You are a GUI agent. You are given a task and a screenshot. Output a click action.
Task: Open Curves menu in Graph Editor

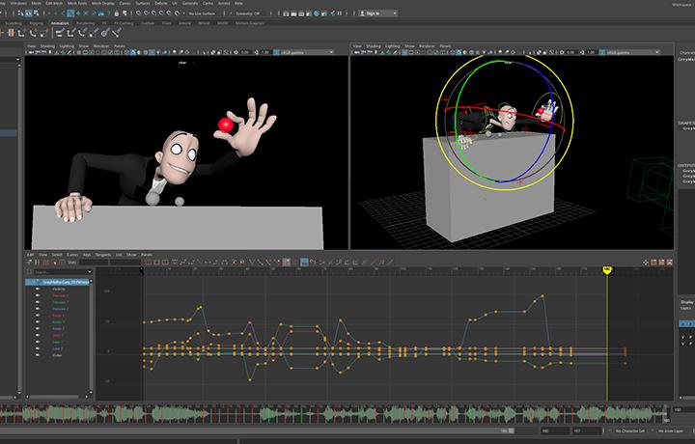72,255
